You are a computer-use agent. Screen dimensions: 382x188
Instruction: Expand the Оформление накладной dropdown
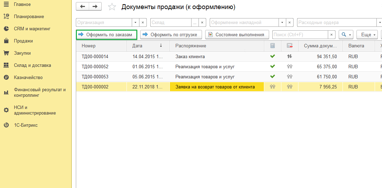(x=282, y=23)
